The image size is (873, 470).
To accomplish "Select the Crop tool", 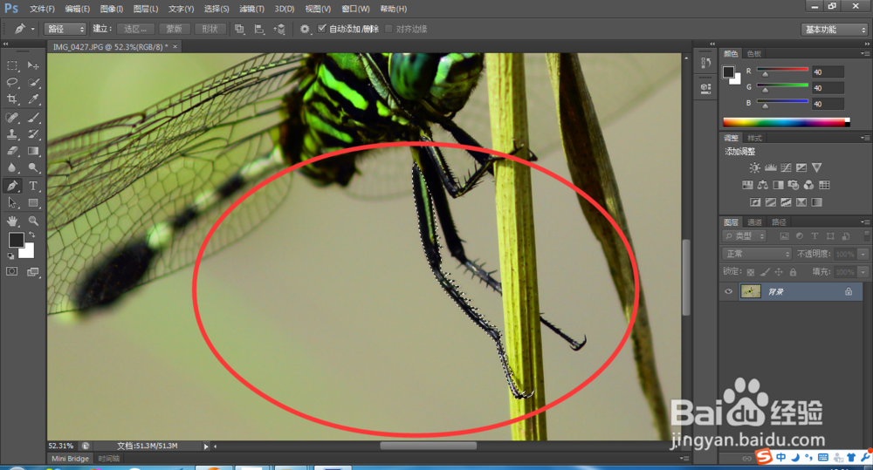I will (11, 99).
